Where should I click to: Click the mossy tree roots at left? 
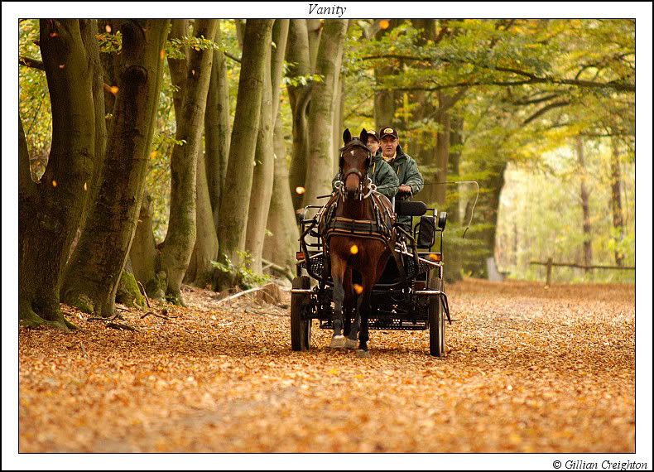click(41, 315)
